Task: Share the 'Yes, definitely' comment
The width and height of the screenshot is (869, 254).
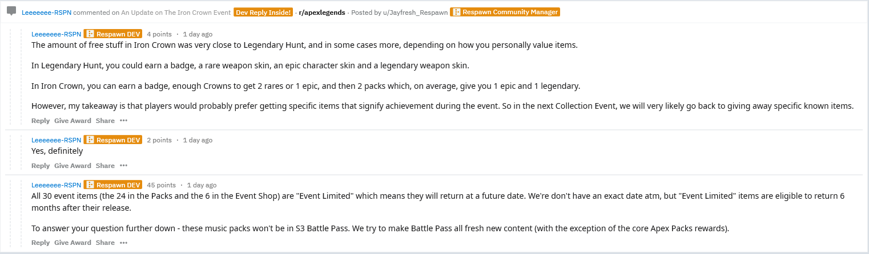Action: pos(105,166)
